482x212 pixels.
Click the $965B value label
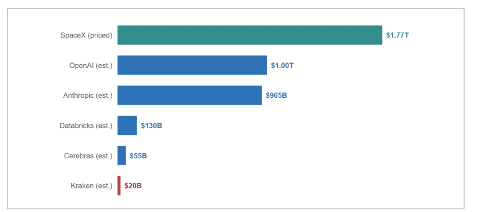[276, 95]
